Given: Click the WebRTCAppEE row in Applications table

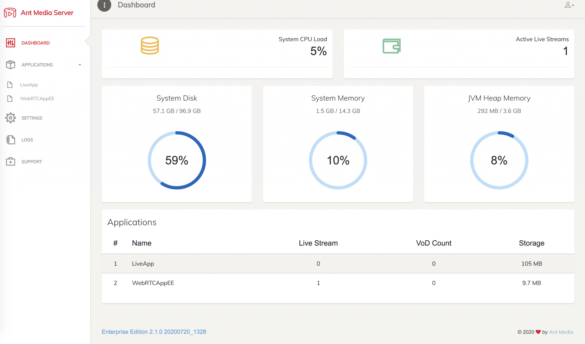Looking at the screenshot, I should point(153,283).
